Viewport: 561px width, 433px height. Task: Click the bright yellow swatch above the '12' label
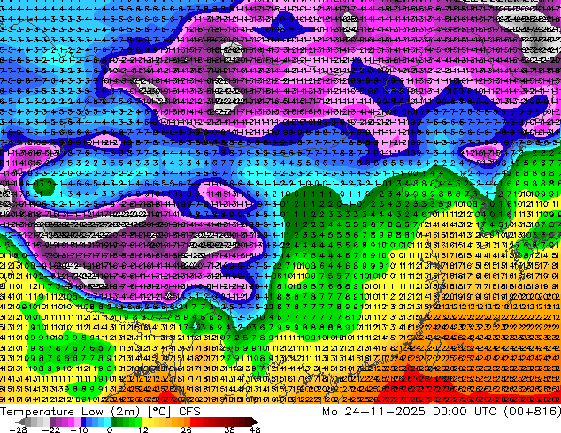(x=144, y=422)
